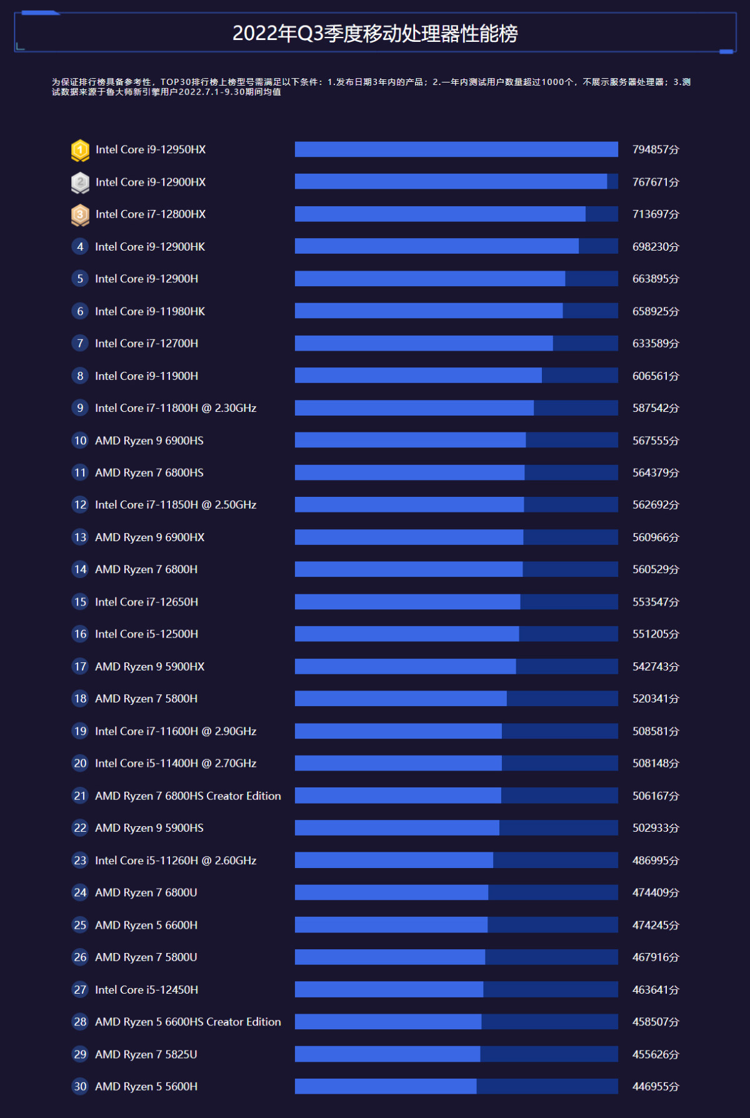Click the bronze third-place medal icon

80,215
